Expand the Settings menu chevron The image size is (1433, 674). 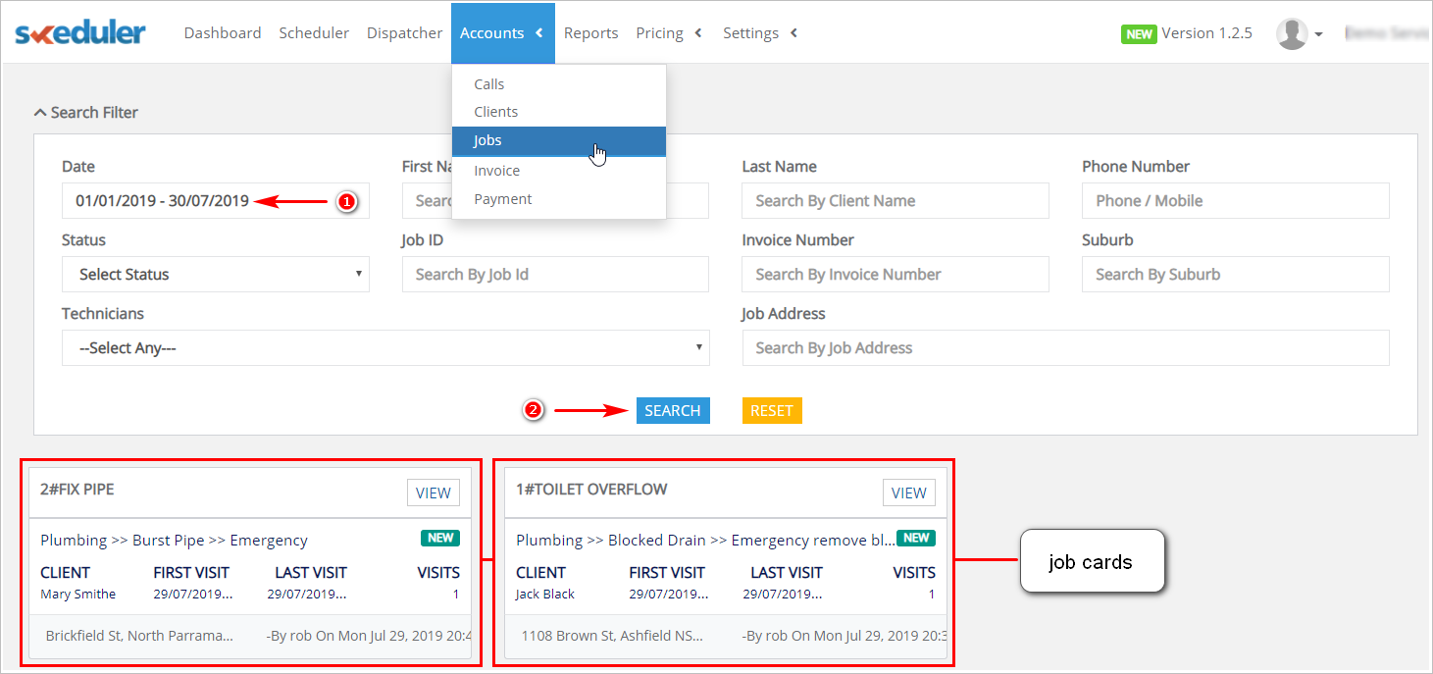[793, 32]
